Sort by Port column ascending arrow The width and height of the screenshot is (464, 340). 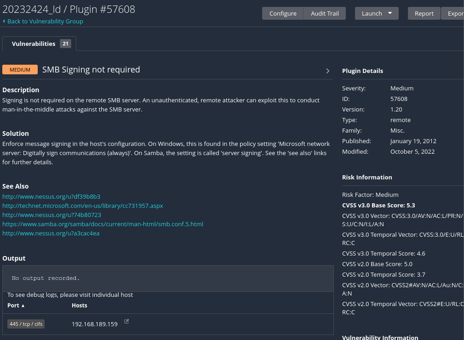[23, 306]
